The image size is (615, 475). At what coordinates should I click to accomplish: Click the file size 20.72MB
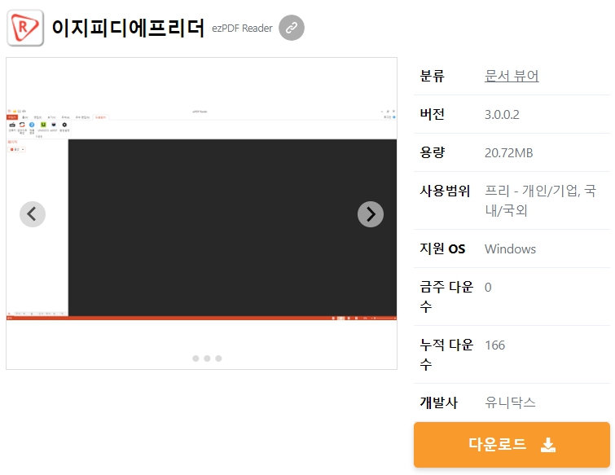click(x=509, y=152)
